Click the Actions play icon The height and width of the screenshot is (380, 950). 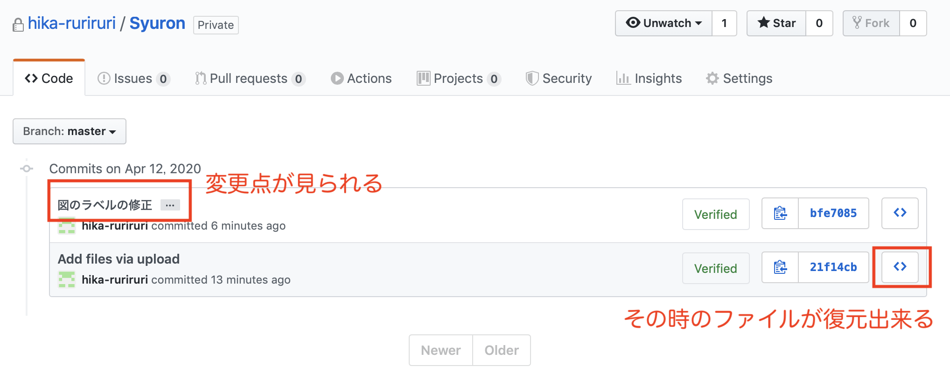[x=337, y=78]
